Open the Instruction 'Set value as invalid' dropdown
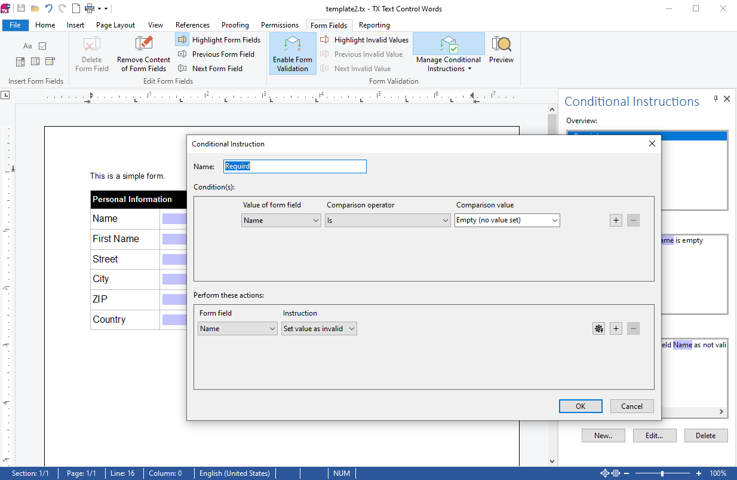Image resolution: width=737 pixels, height=480 pixels. coord(319,328)
